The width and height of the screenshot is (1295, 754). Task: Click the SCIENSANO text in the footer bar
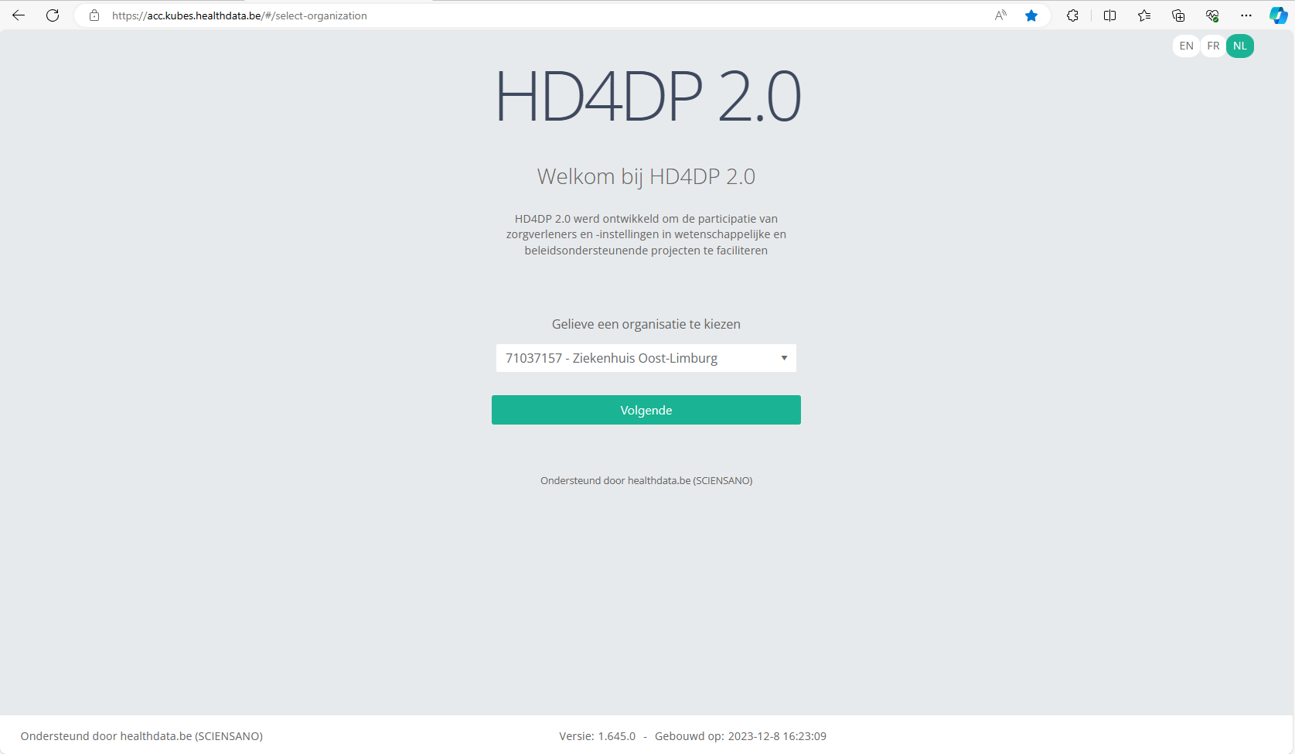coord(229,736)
